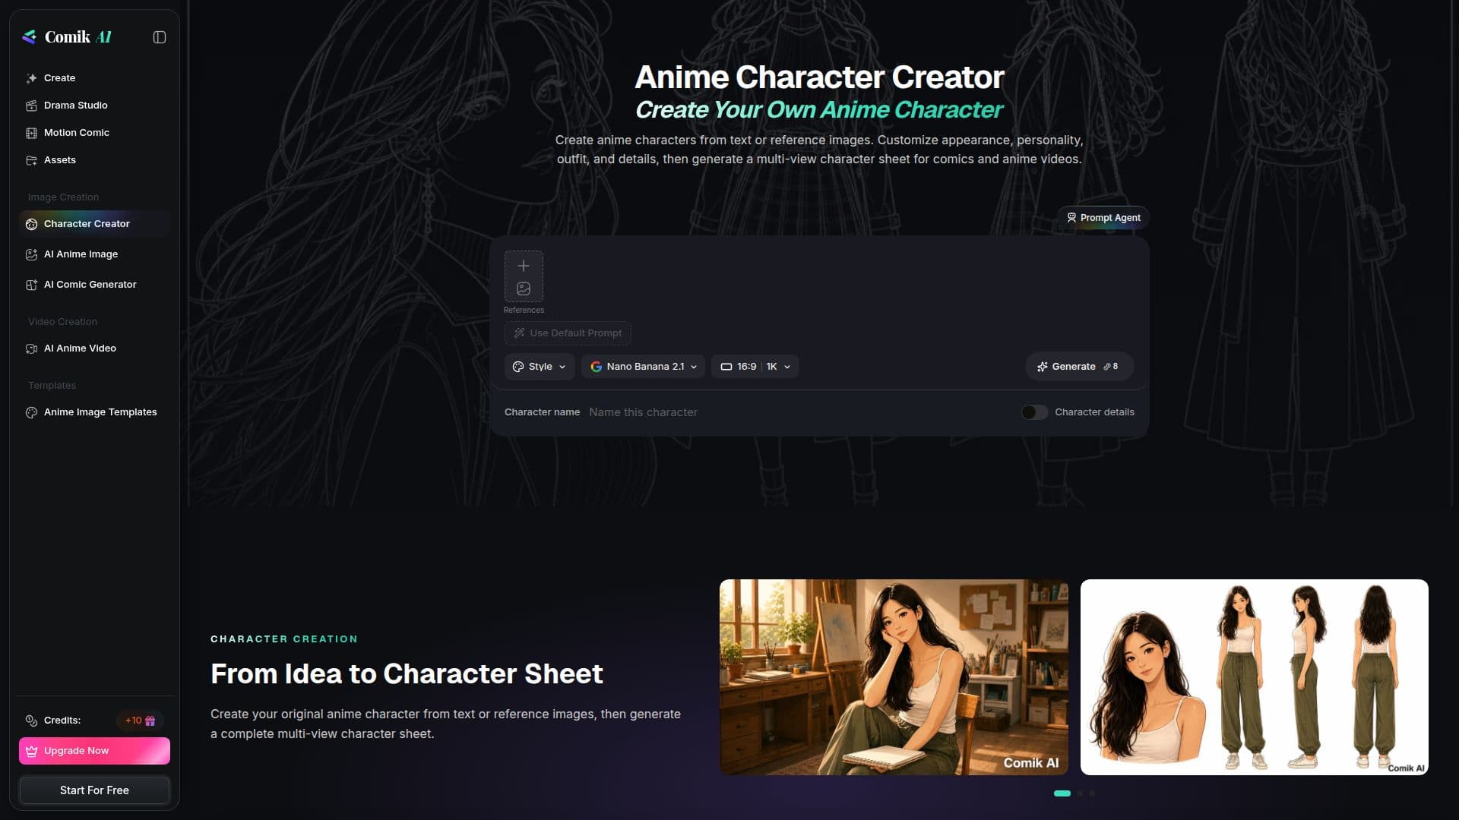Click the Create sparkle icon
This screenshot has height=820, width=1459.
tap(31, 78)
